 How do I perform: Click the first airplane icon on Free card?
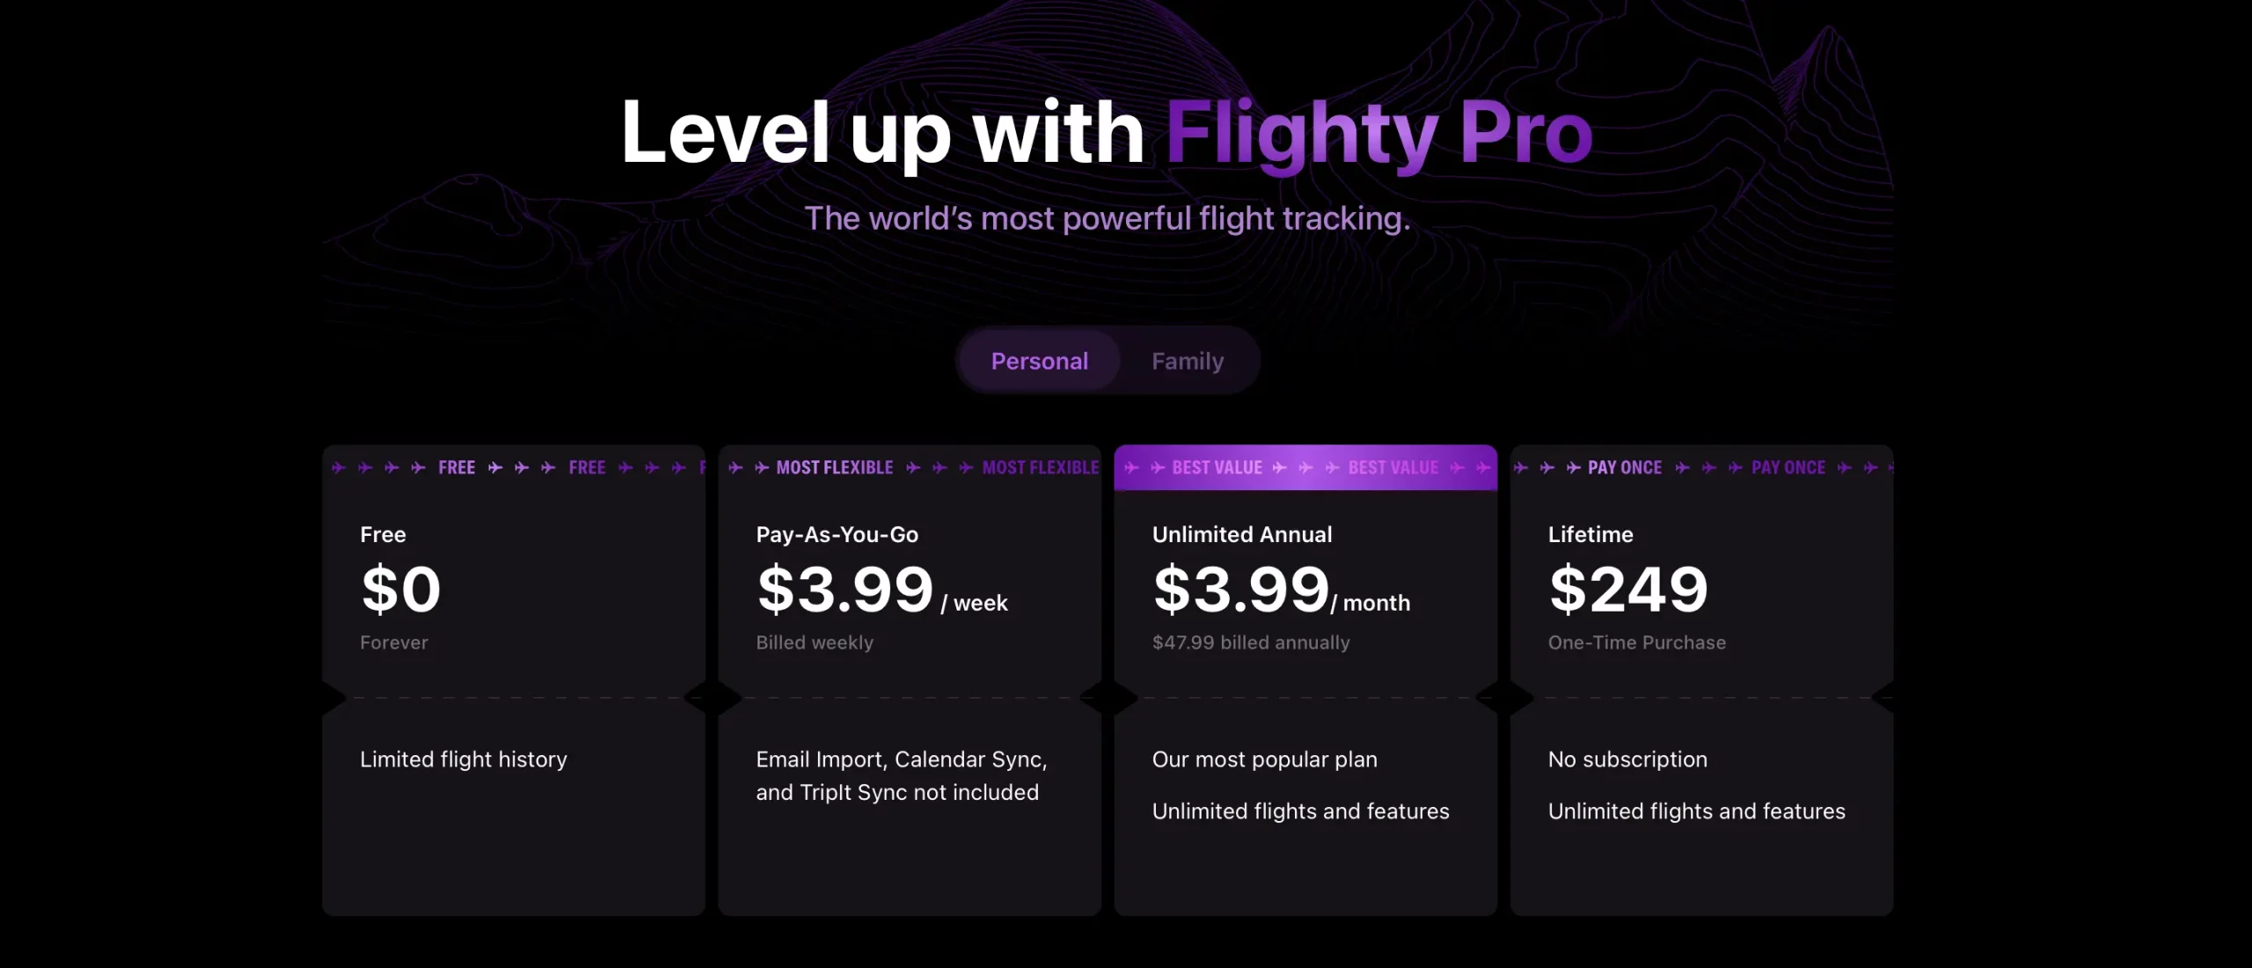pyautogui.click(x=339, y=467)
